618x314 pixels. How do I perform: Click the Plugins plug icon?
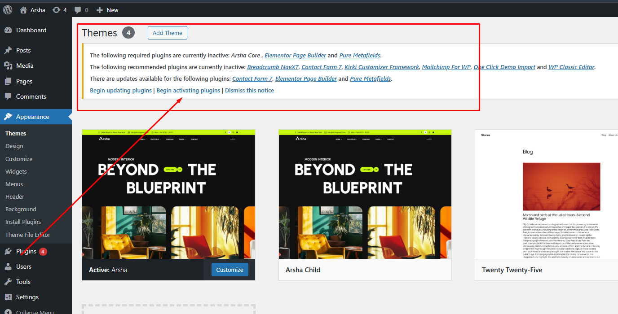point(8,251)
